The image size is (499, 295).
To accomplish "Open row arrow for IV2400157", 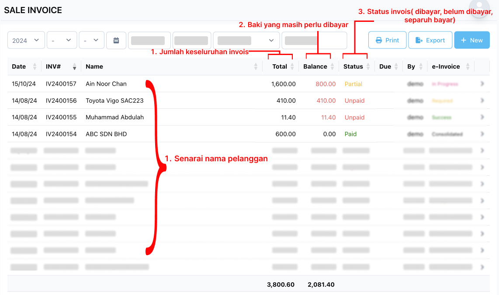I will point(482,84).
